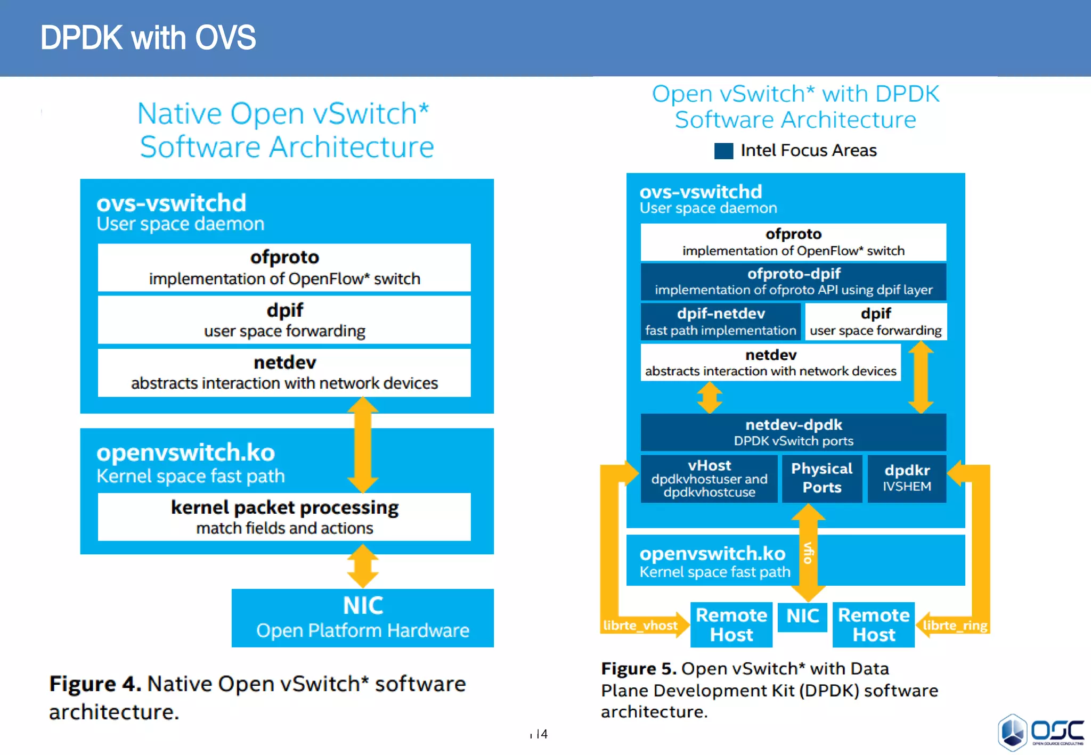
Task: Click the kernel packet processing box
Action: pos(284,516)
